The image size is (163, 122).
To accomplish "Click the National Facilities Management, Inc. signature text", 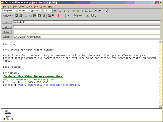I will tap(33, 76).
